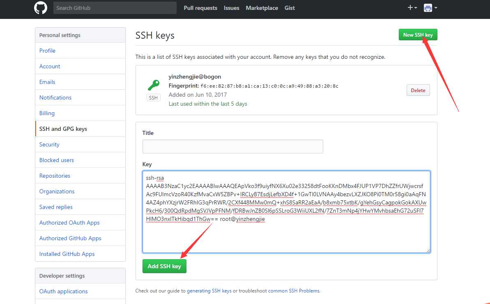Click the ssh-rsa text in the Key box
Screen dimensions: 490x304
155,178
